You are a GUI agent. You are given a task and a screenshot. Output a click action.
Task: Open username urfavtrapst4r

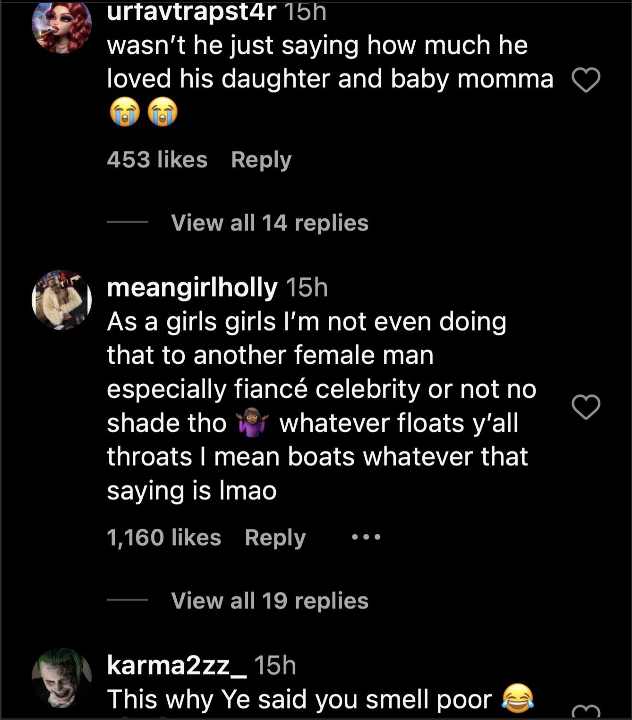click(191, 11)
